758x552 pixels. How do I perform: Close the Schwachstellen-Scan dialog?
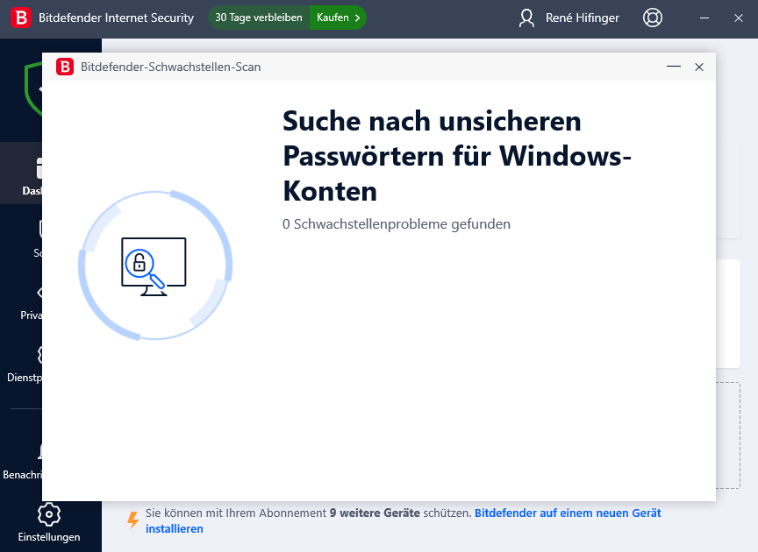[x=699, y=67]
